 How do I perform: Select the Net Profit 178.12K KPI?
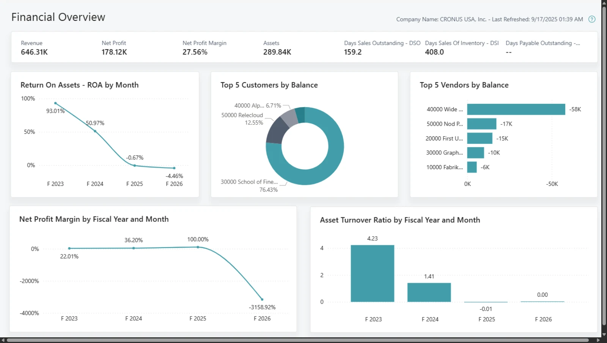pyautogui.click(x=114, y=48)
